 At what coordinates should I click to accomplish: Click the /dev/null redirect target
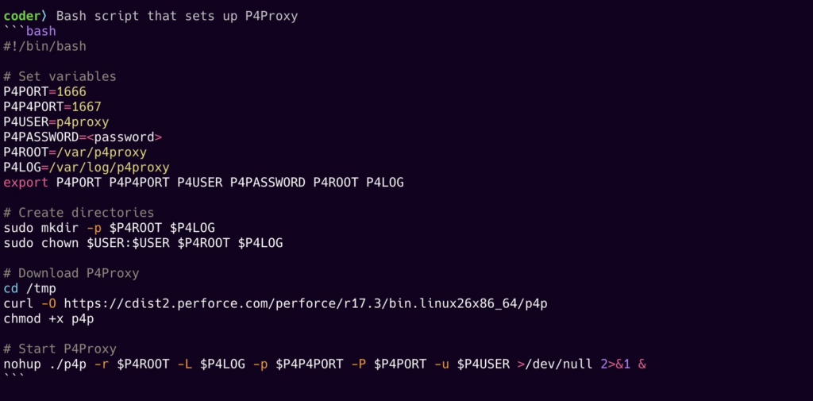click(559, 364)
